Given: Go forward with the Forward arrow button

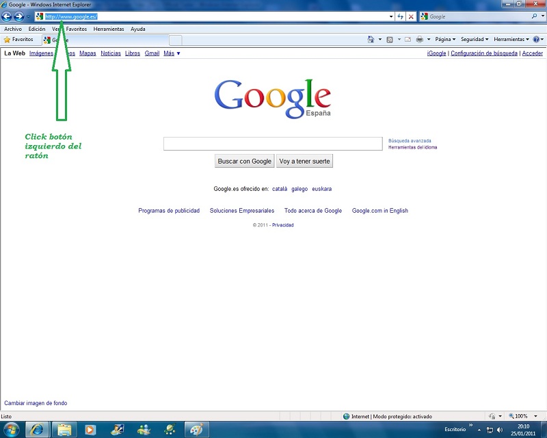Looking at the screenshot, I should coord(19,16).
